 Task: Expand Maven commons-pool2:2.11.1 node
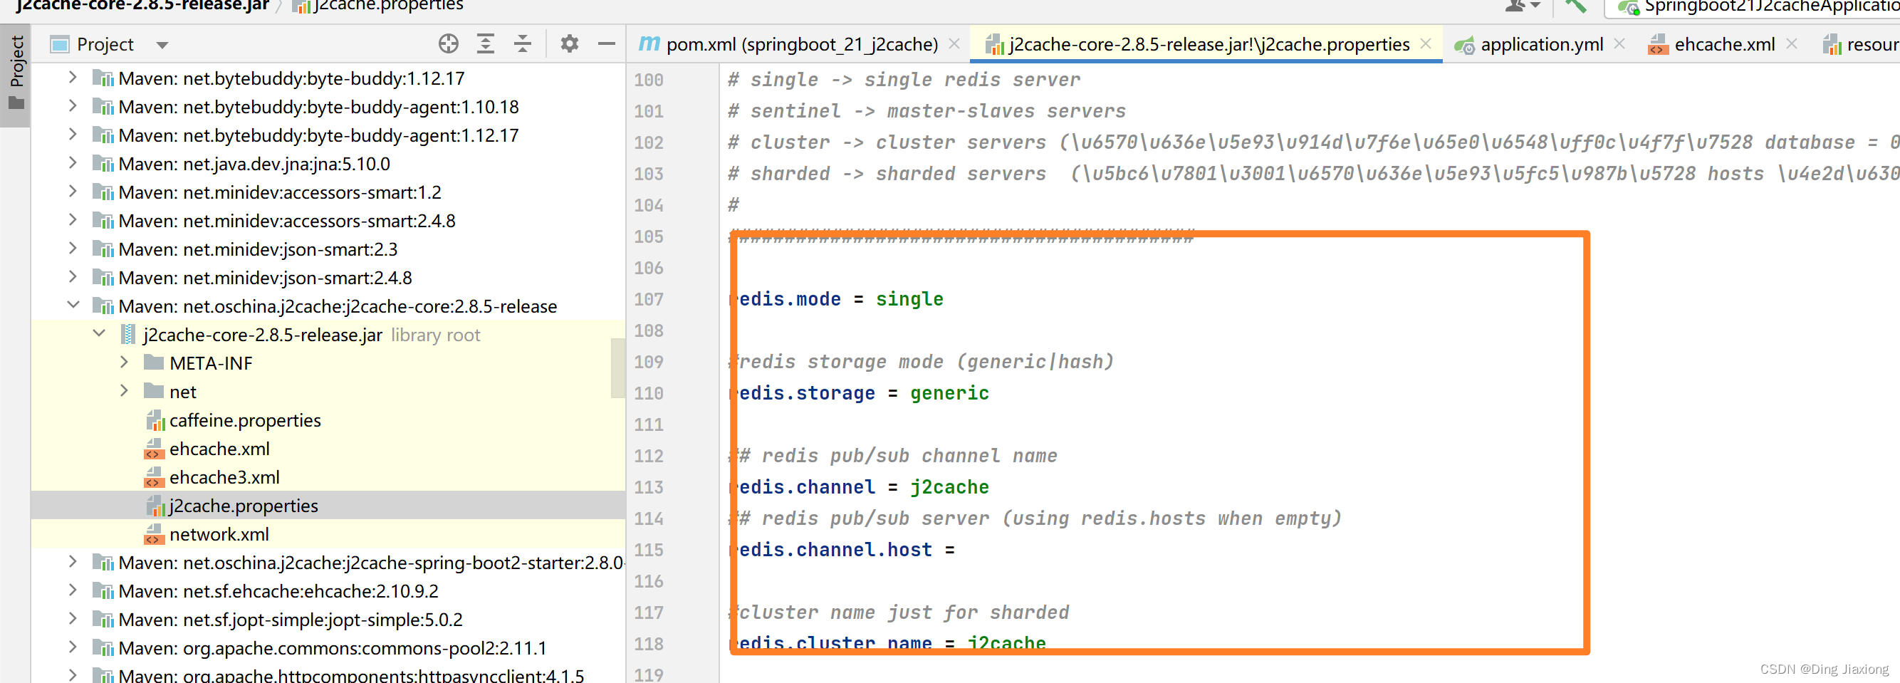coord(73,647)
